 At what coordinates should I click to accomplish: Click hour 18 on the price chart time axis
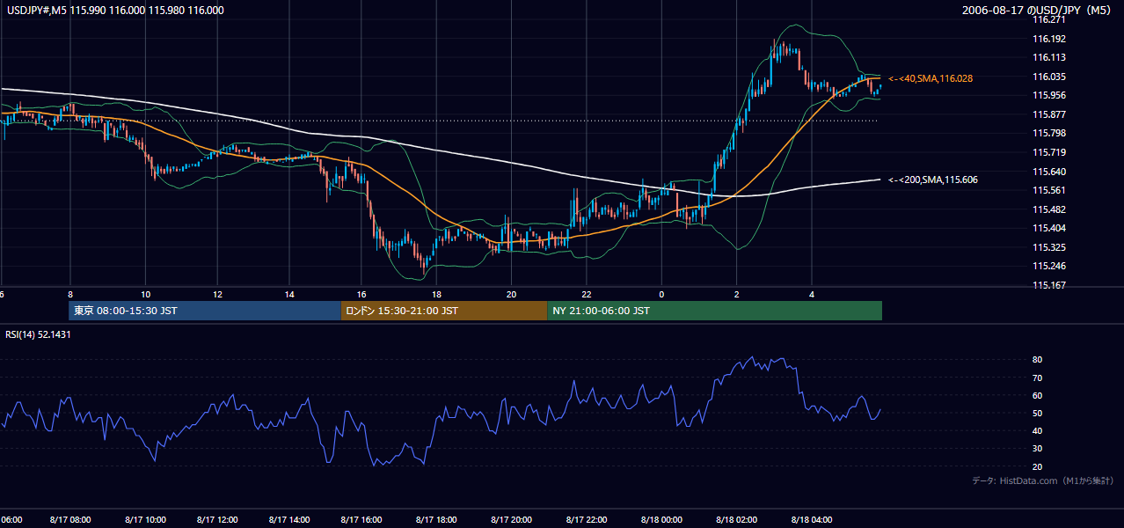[435, 294]
